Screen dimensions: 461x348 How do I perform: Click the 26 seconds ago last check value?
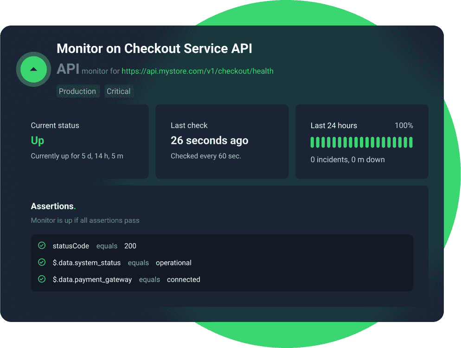click(209, 140)
